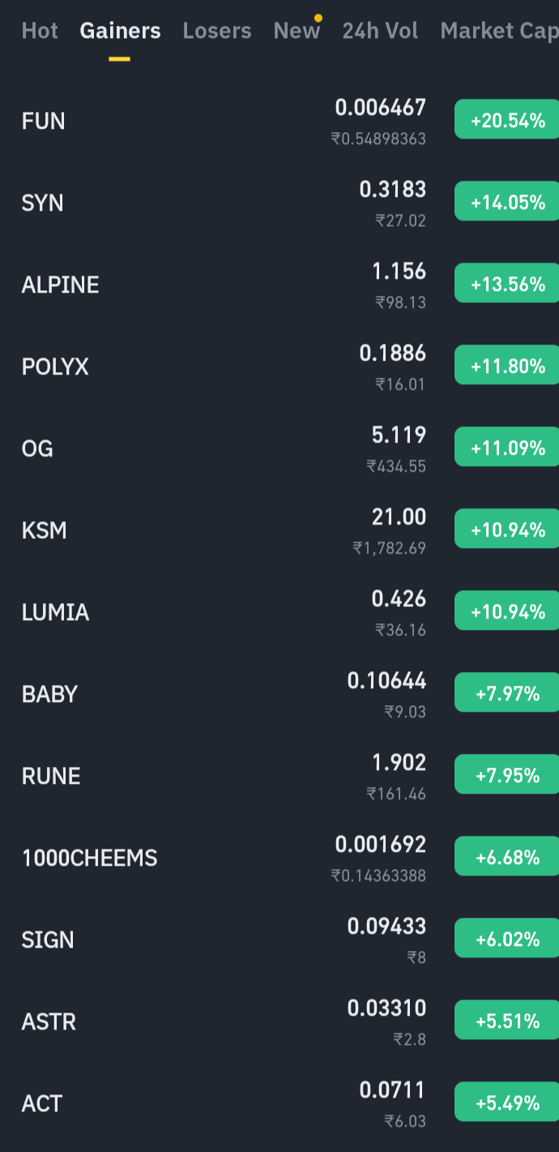The height and width of the screenshot is (1152, 559).
Task: Tap the +14.05% badge for SYN
Action: 507,203
